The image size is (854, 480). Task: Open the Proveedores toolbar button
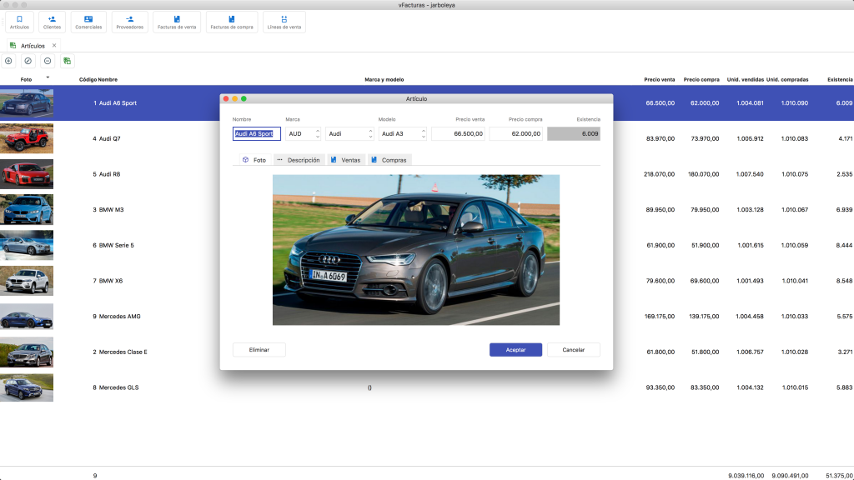[x=129, y=22]
